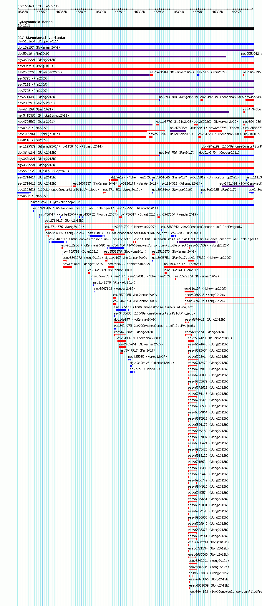Click nsv3062795 (Fan2017) label

226,128
